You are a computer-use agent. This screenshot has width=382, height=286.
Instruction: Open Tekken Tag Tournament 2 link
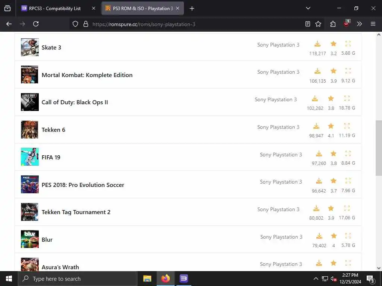[x=76, y=212]
